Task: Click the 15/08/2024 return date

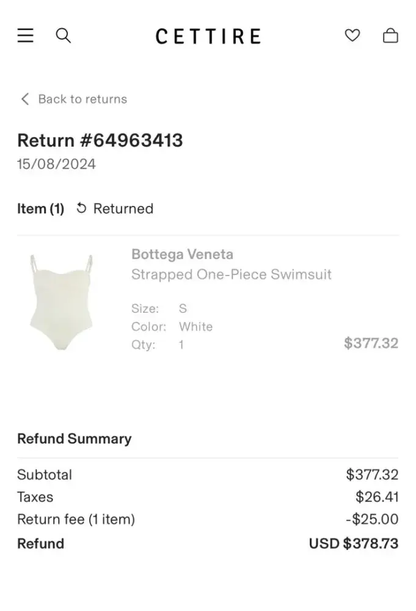Action: coord(56,164)
